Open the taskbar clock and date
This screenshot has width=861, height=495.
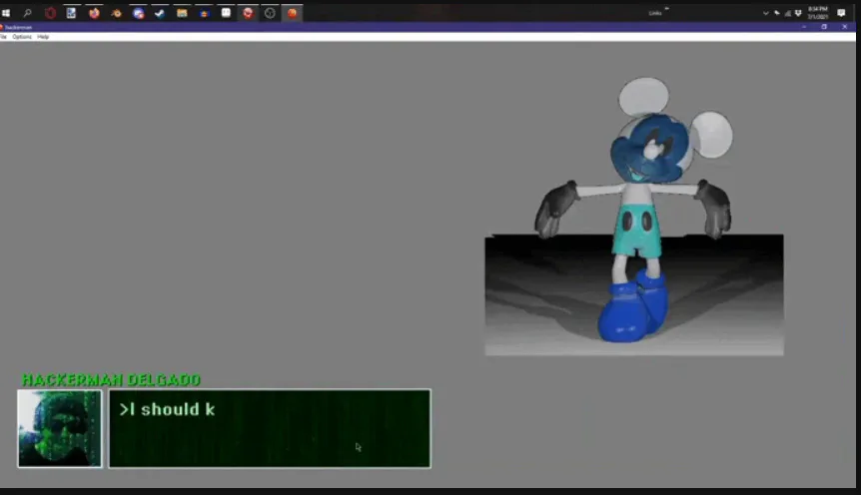click(x=818, y=13)
